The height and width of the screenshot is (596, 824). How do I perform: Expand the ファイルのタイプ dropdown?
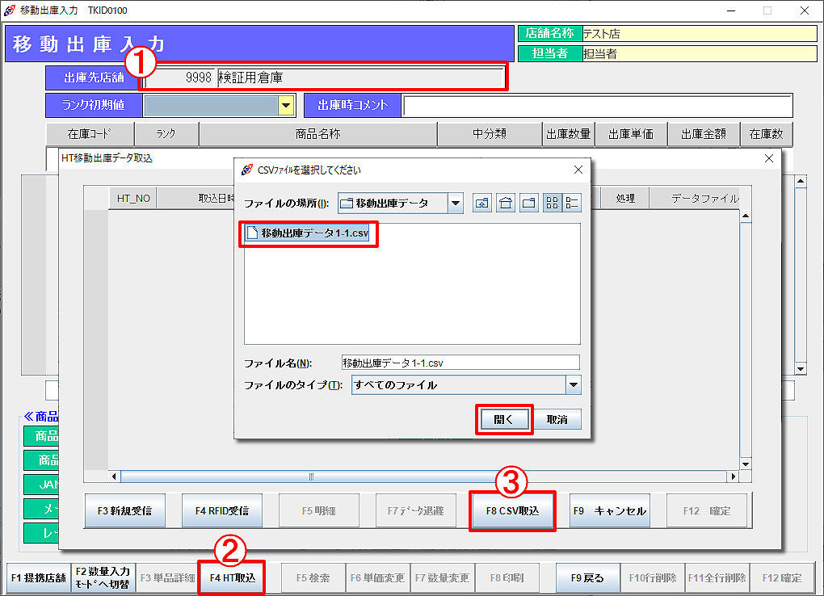coord(574,384)
